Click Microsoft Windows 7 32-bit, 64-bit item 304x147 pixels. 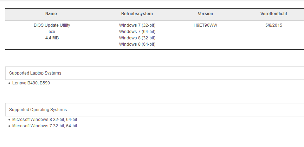(x=45, y=126)
